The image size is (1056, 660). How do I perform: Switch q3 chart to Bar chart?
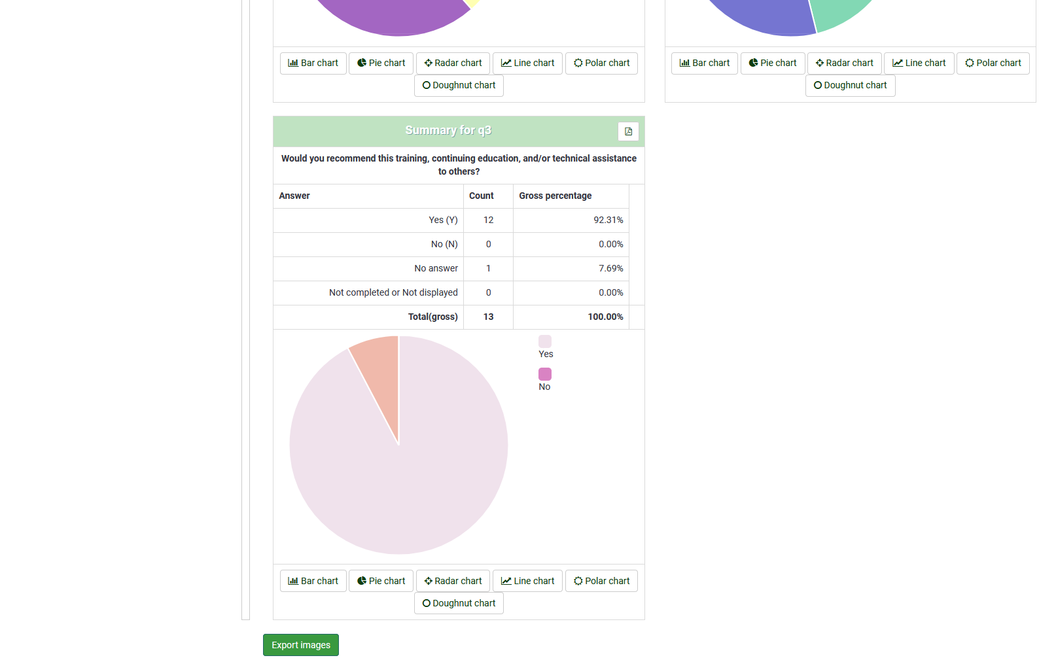[x=313, y=581]
